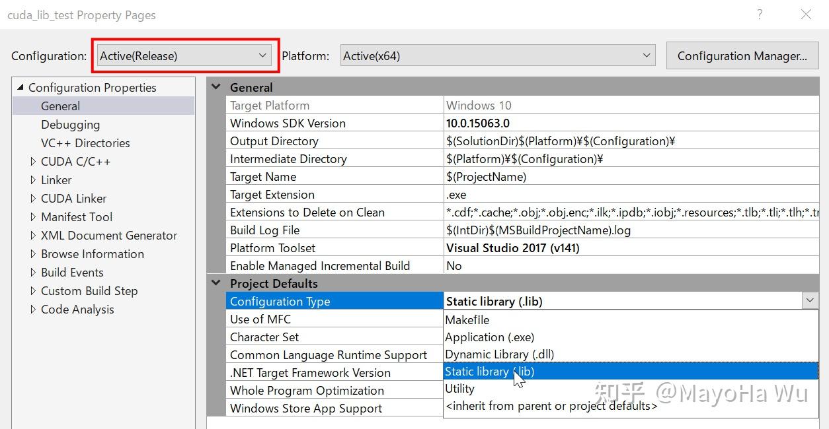The image size is (829, 429).
Task: Expand the CUDA C/C++ node
Action: (x=33, y=161)
